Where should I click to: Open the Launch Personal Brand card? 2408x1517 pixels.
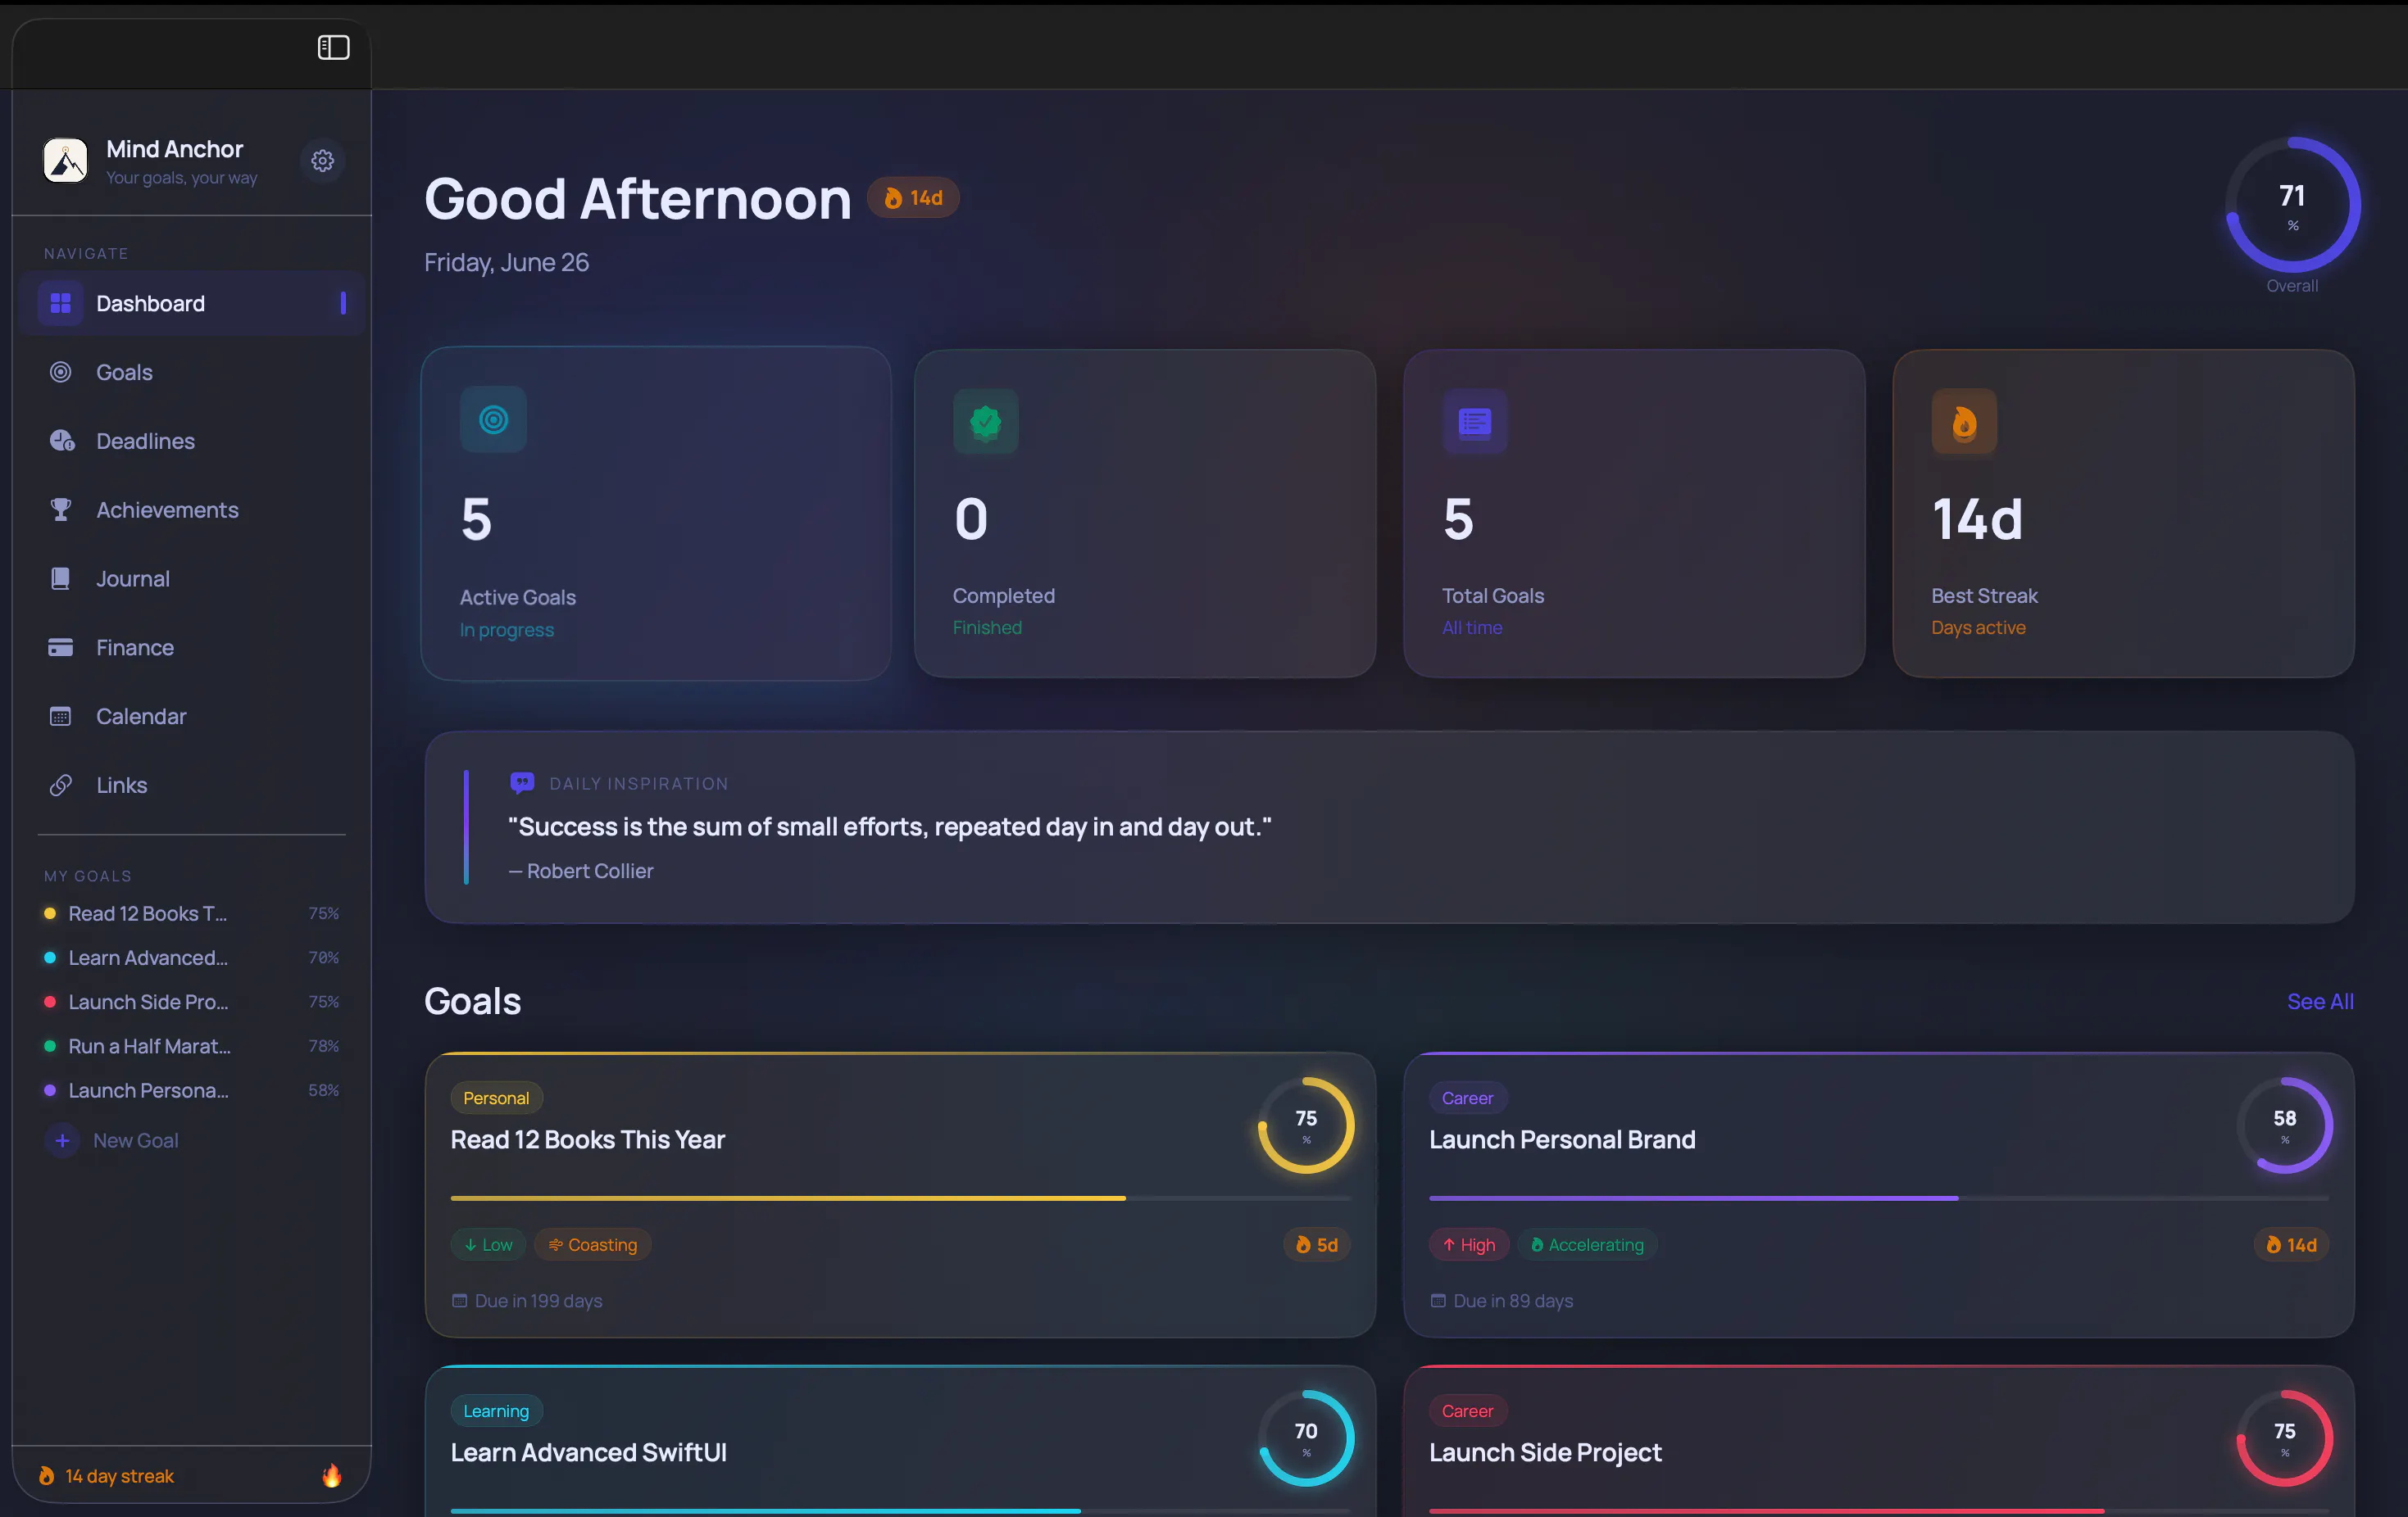tap(1879, 1194)
